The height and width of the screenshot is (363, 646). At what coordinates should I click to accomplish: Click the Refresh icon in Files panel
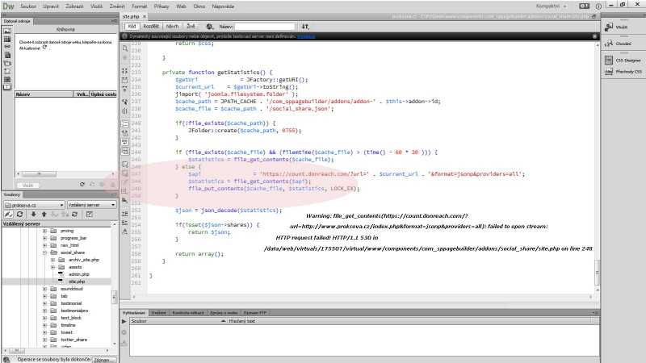tap(19, 215)
